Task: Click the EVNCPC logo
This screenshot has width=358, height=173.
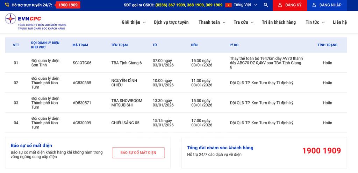Action: [35, 22]
